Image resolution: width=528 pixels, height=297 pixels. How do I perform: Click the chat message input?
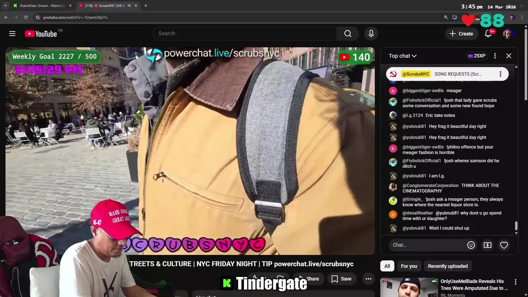(427, 245)
